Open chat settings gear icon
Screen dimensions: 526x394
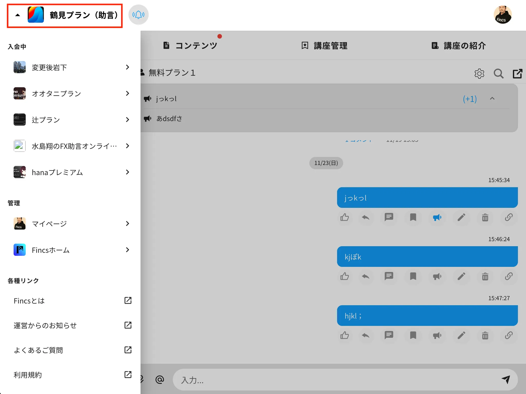click(x=479, y=74)
